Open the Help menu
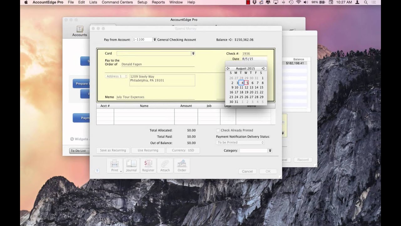The image size is (401, 226). click(x=191, y=2)
